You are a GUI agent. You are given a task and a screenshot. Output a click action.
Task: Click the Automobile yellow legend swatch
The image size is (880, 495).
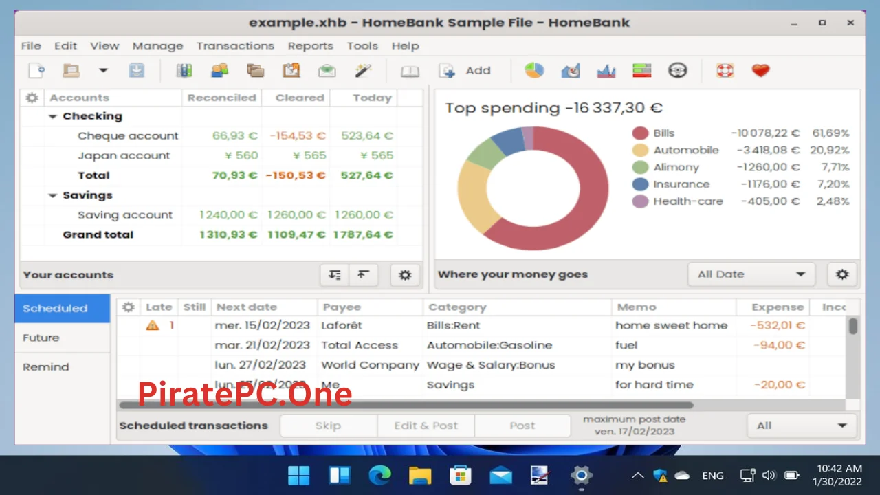click(x=640, y=151)
